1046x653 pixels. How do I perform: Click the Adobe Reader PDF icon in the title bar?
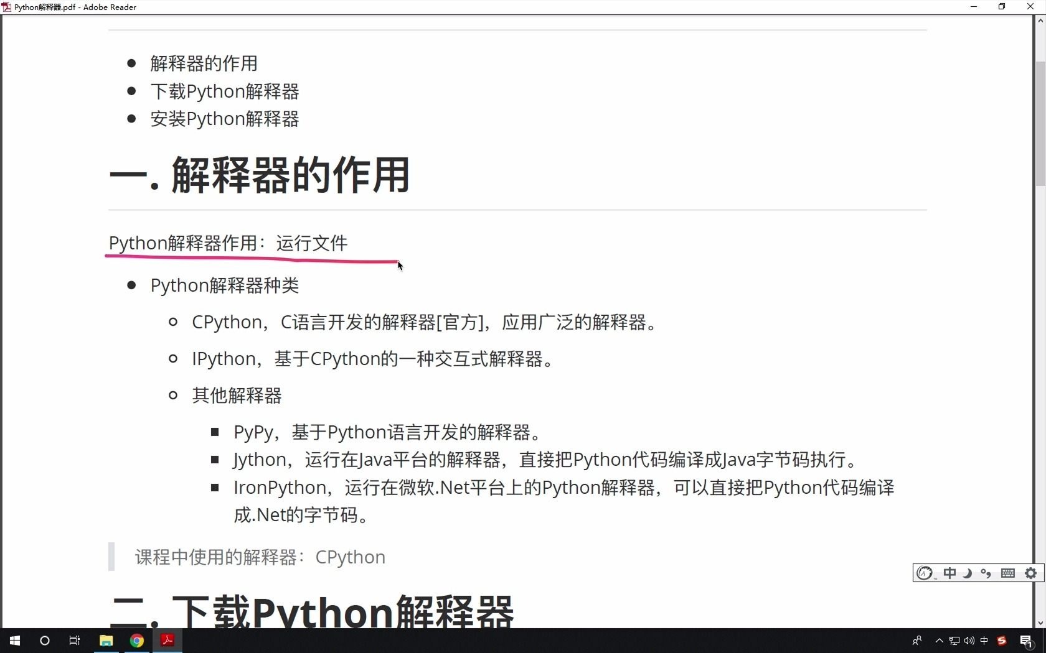pos(6,7)
